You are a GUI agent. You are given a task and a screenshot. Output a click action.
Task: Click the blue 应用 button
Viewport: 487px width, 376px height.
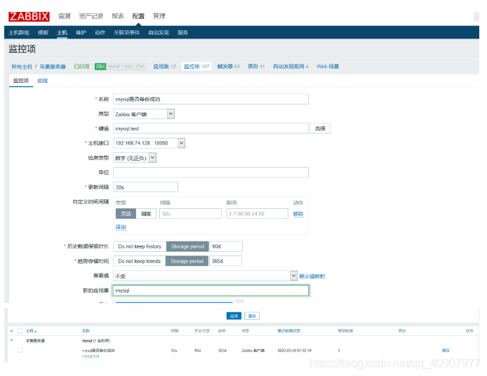[x=234, y=316]
